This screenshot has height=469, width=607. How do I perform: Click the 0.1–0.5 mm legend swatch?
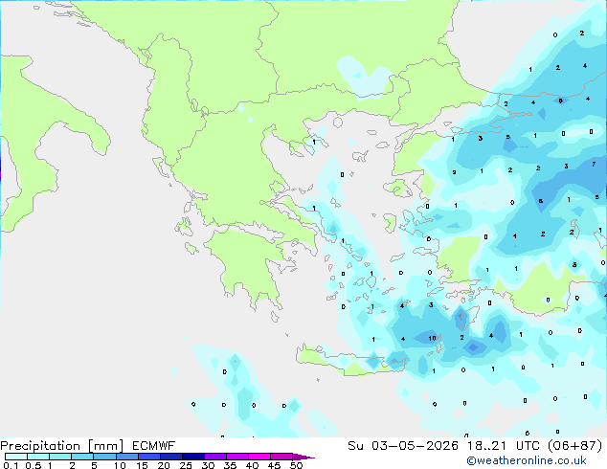16,457
